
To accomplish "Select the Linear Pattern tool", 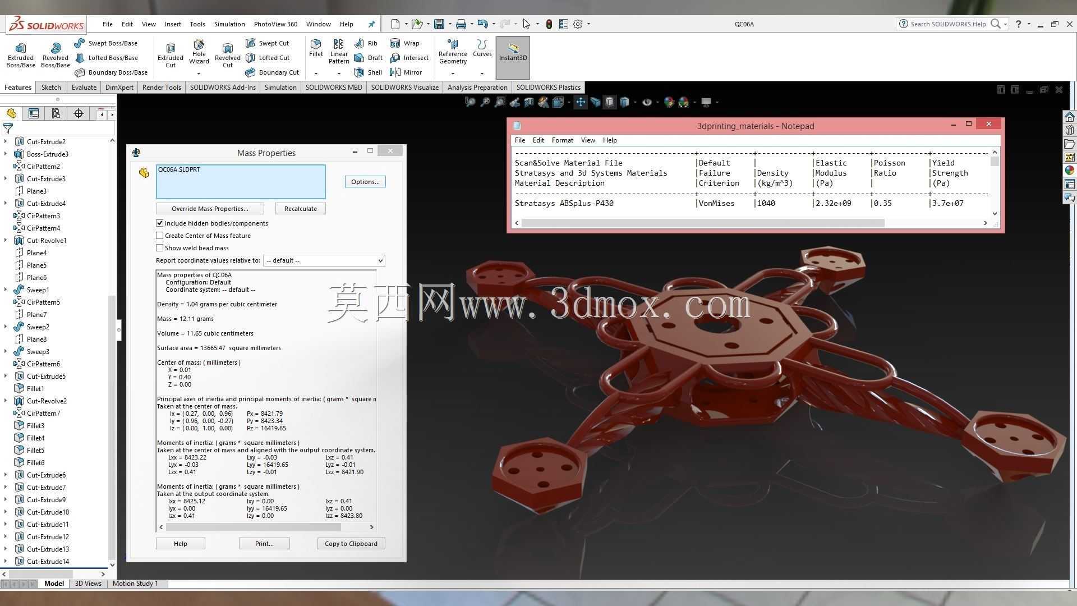I will pos(339,52).
